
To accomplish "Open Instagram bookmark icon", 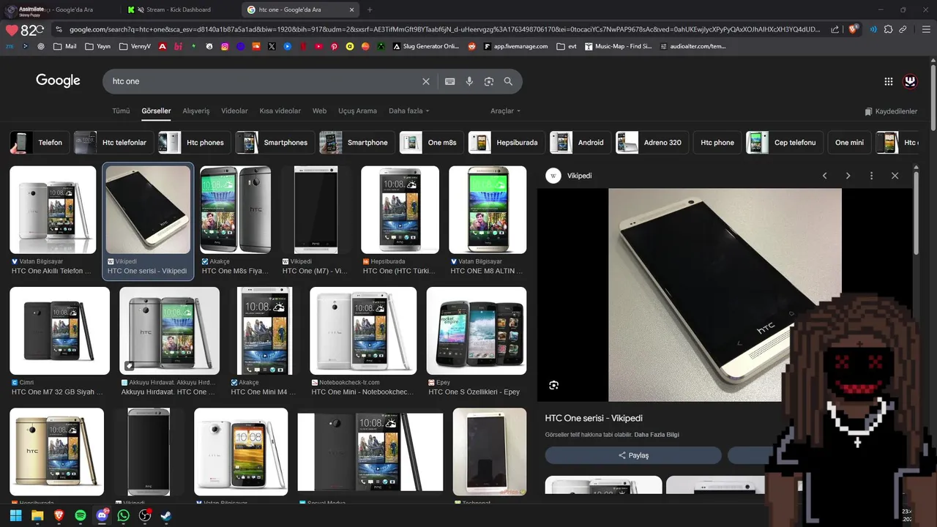I will 225,46.
